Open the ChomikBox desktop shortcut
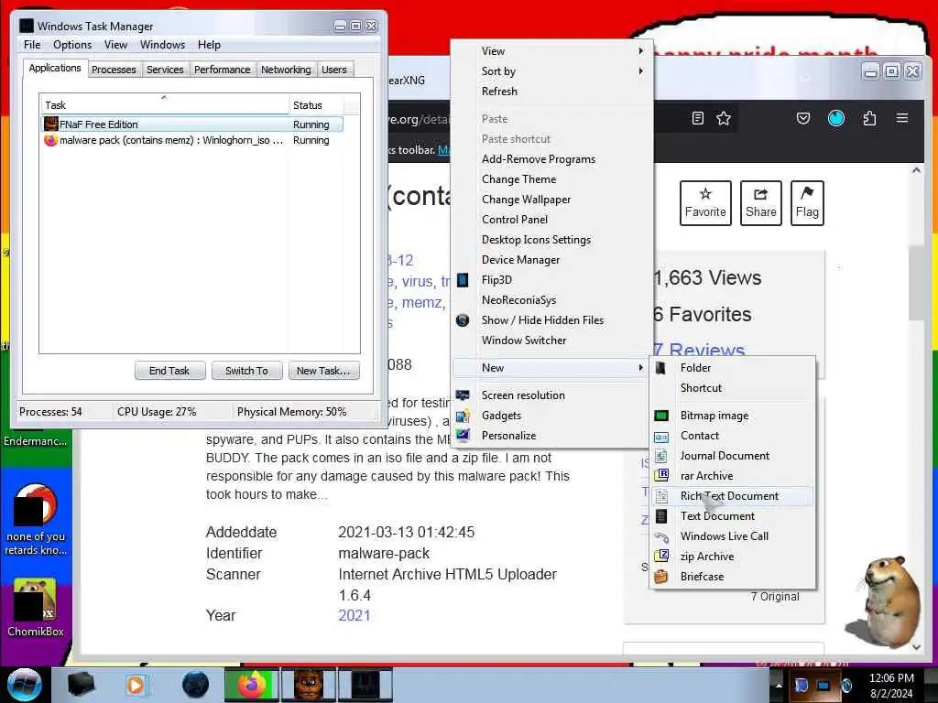The width and height of the screenshot is (938, 703). (x=36, y=608)
